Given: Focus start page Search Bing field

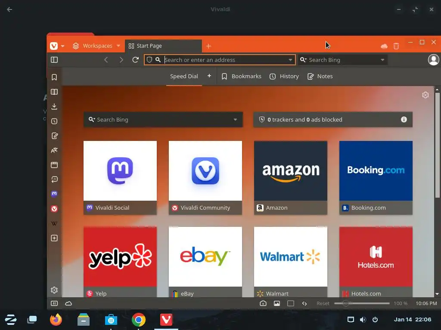Looking at the screenshot, I should click(x=163, y=119).
